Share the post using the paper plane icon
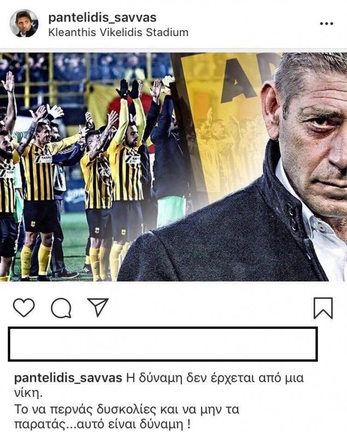This screenshot has width=347, height=432. (x=98, y=307)
